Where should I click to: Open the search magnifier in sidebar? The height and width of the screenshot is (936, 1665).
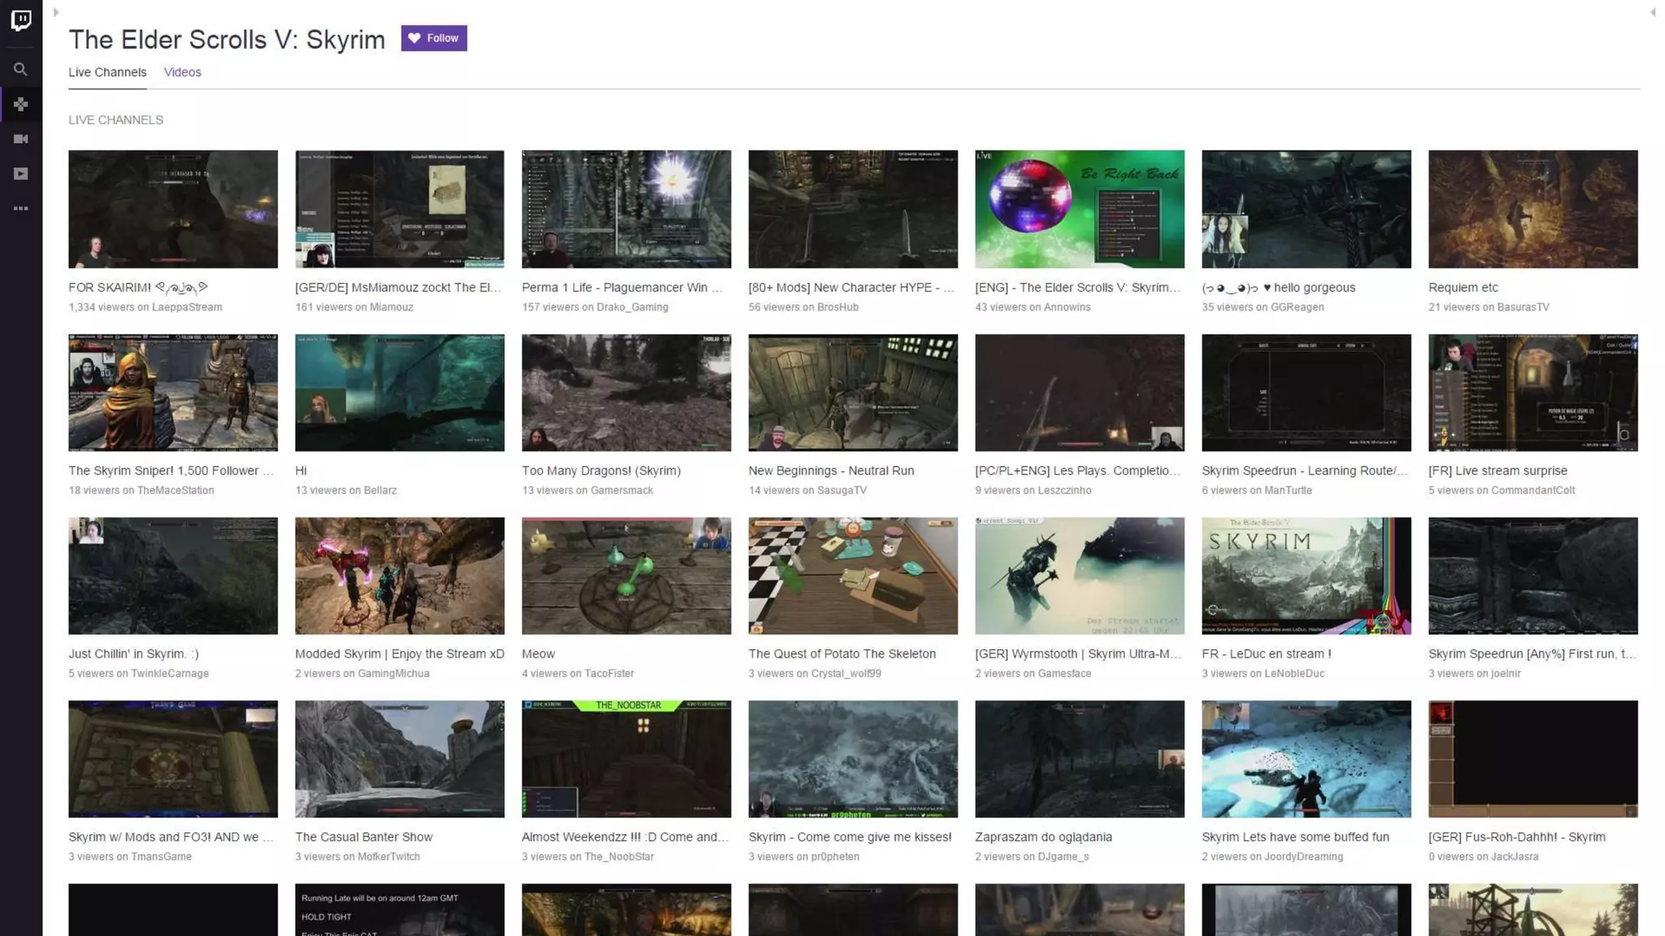21,70
